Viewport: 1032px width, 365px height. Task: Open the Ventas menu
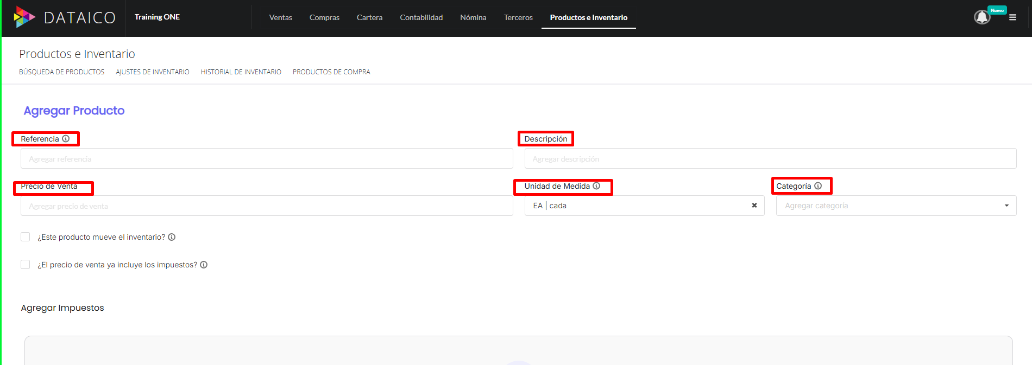(x=280, y=17)
